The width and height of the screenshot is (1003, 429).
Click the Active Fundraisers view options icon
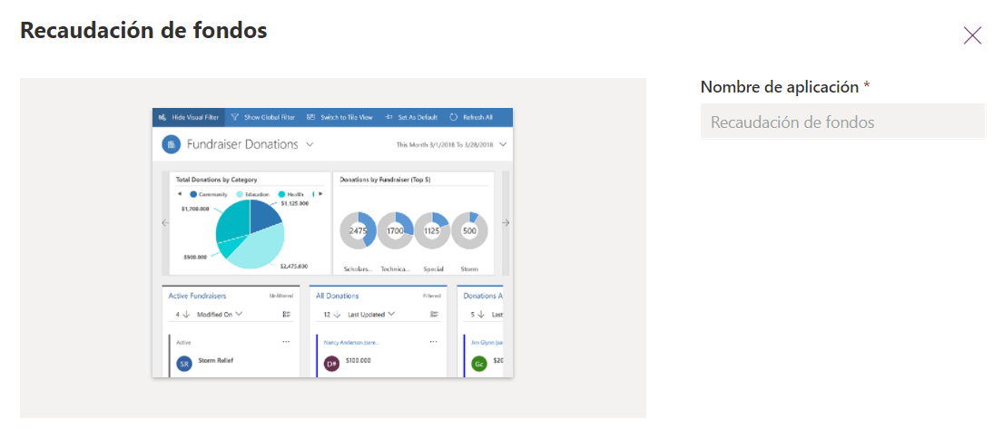click(286, 314)
